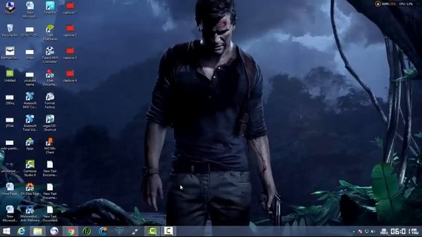Screen dimensions: 422x237
Task: Open File Explorer from taskbar
Action: pyautogui.click(x=38, y=231)
